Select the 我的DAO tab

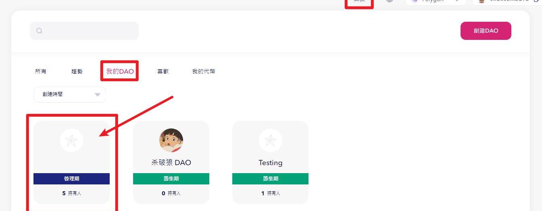(120, 72)
